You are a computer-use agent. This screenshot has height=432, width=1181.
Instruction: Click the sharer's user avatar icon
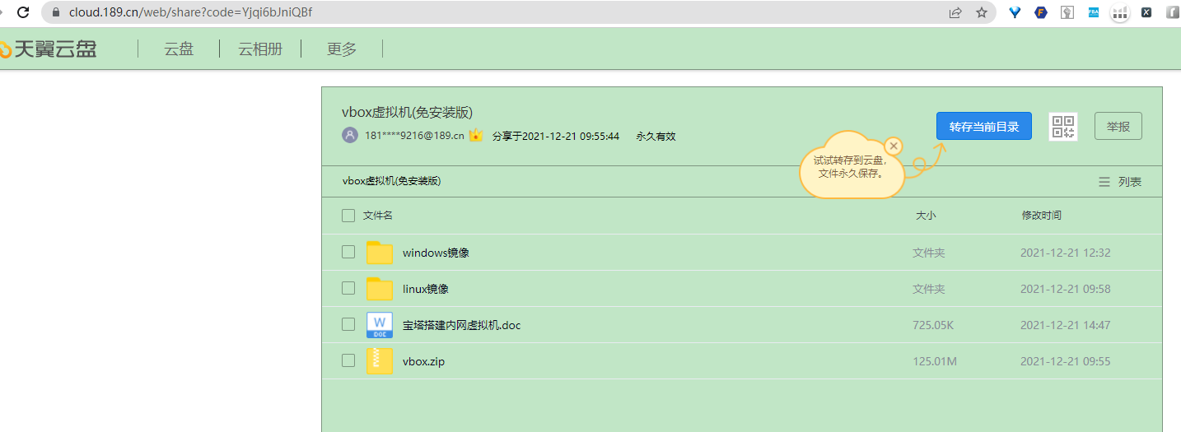tap(350, 136)
